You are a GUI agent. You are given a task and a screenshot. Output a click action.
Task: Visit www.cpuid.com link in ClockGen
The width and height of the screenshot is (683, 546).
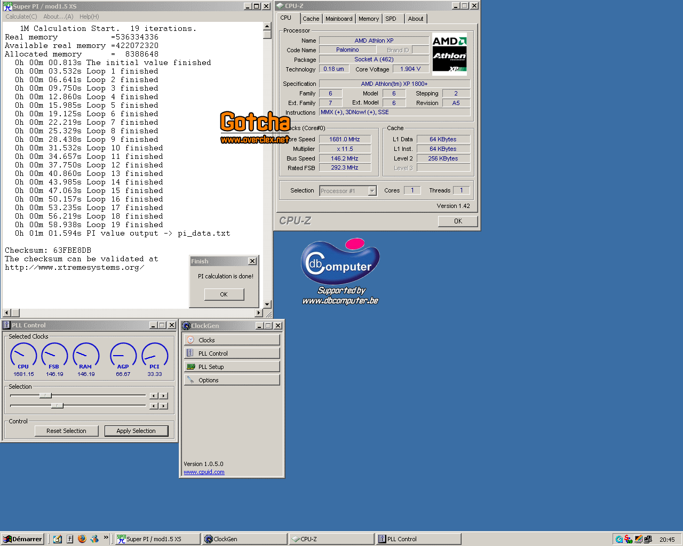pyautogui.click(x=204, y=472)
